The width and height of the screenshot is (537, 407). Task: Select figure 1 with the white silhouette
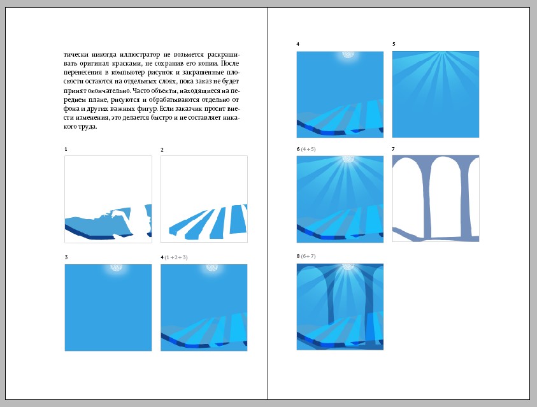click(x=108, y=199)
